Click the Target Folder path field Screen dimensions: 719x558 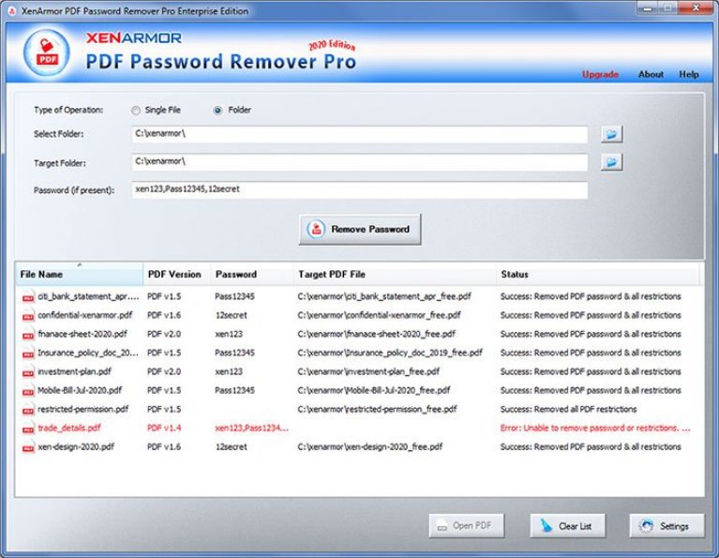[x=360, y=162]
